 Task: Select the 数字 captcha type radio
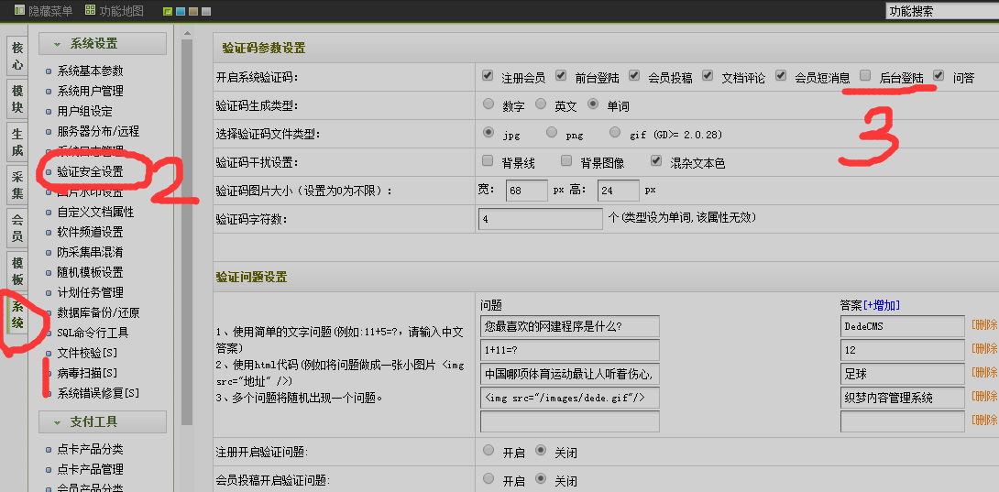(488, 104)
